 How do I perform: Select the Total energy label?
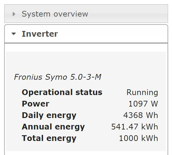(49, 138)
